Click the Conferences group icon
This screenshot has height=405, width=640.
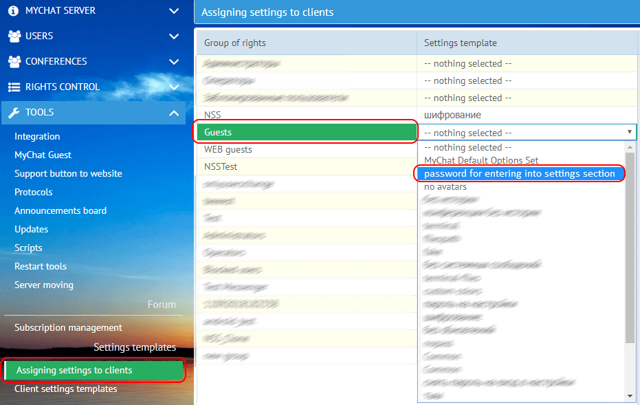click(12, 61)
